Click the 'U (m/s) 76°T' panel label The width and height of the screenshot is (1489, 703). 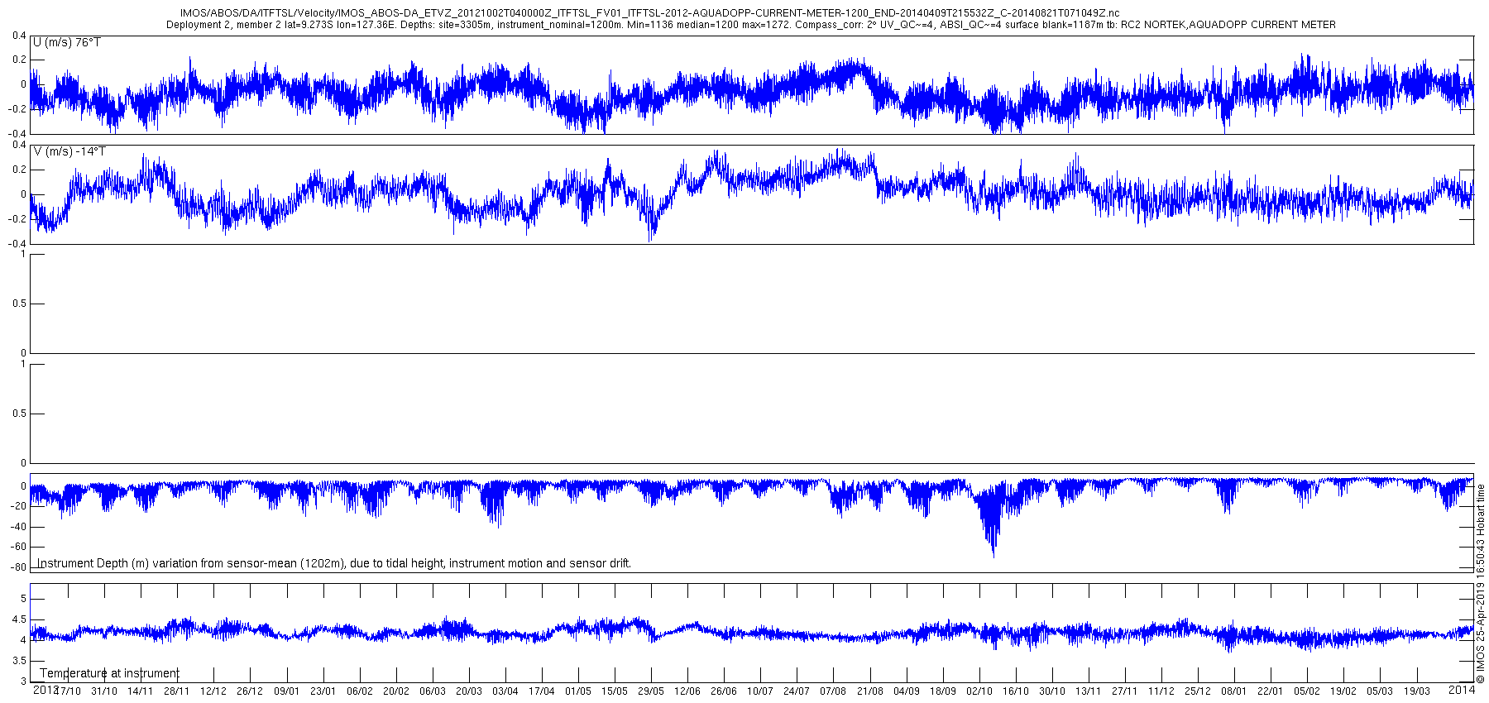(x=67, y=42)
